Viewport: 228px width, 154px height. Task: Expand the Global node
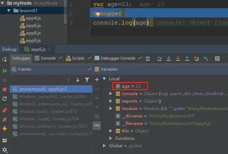[x=104, y=146]
